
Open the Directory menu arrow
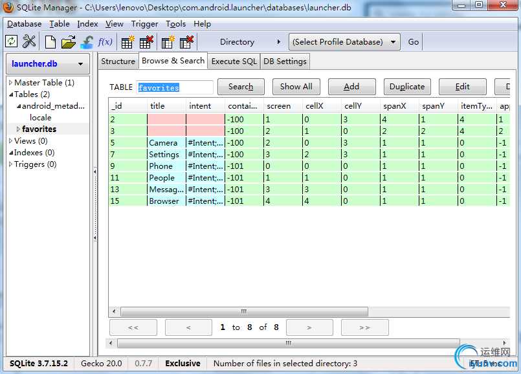(x=279, y=42)
